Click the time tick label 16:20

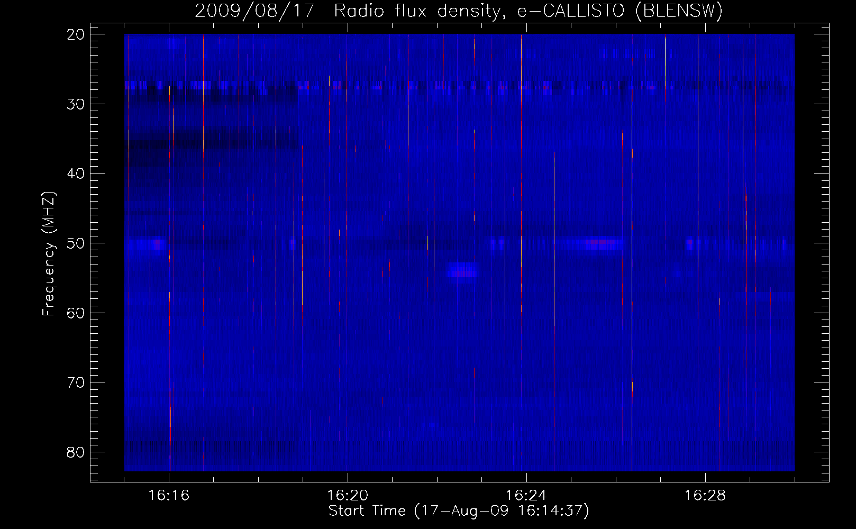(x=348, y=495)
